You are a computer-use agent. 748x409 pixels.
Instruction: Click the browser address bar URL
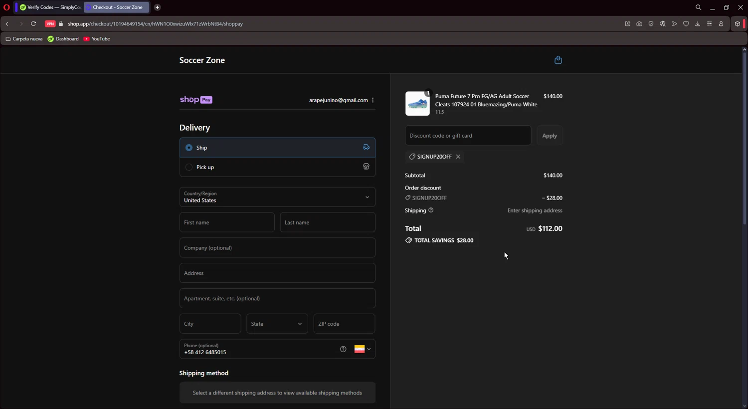[156, 24]
